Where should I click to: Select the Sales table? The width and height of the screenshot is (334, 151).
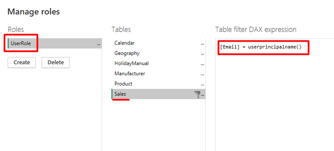point(120,94)
